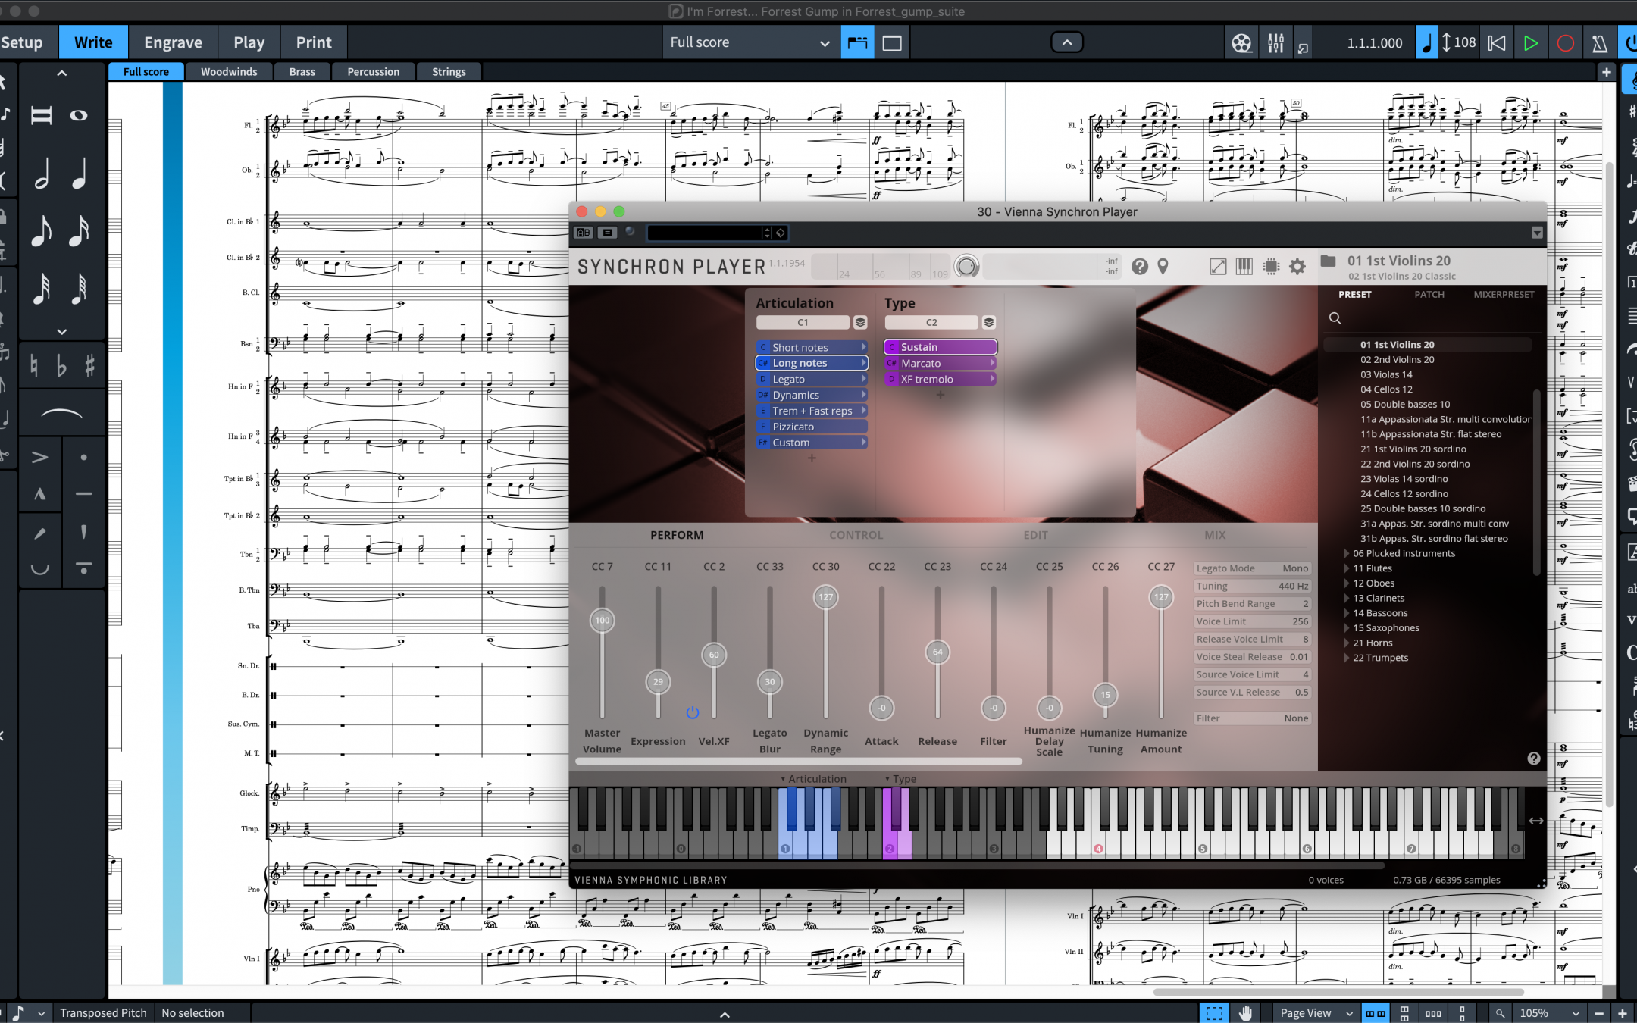Rewind to beginning of flow
Screen dimensions: 1637x1023
1497,43
